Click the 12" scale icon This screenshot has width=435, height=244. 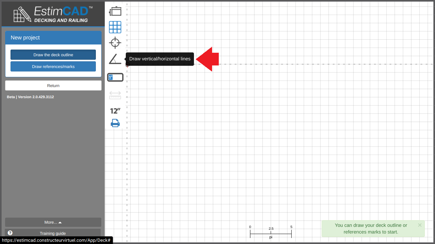coord(115,111)
